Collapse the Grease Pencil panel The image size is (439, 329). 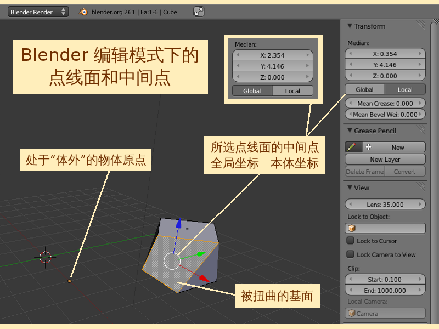(350, 131)
